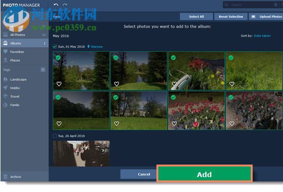Image resolution: width=283 pixels, height=192 pixels.
Task: Click the Travel palm tree icon
Action: 6,96
